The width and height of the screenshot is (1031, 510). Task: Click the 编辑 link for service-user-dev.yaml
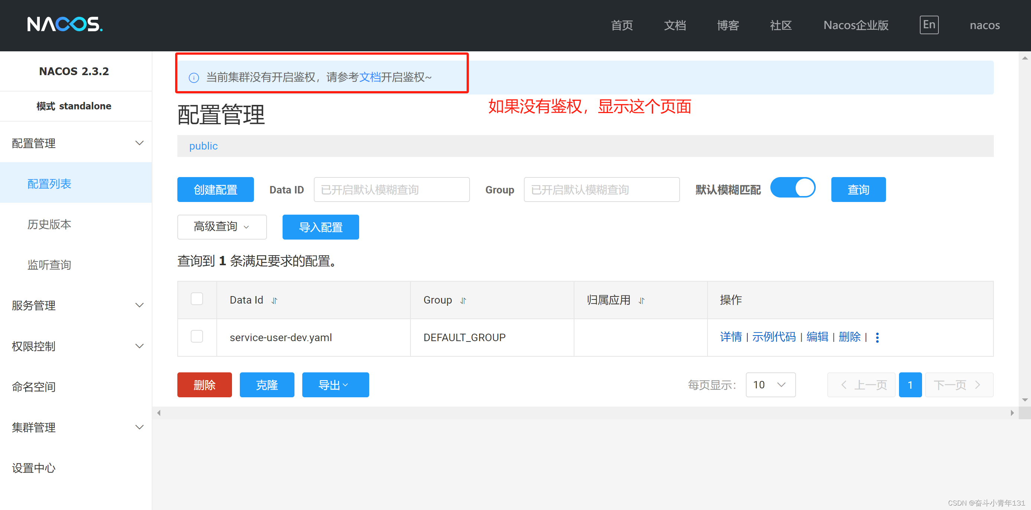[x=817, y=337]
